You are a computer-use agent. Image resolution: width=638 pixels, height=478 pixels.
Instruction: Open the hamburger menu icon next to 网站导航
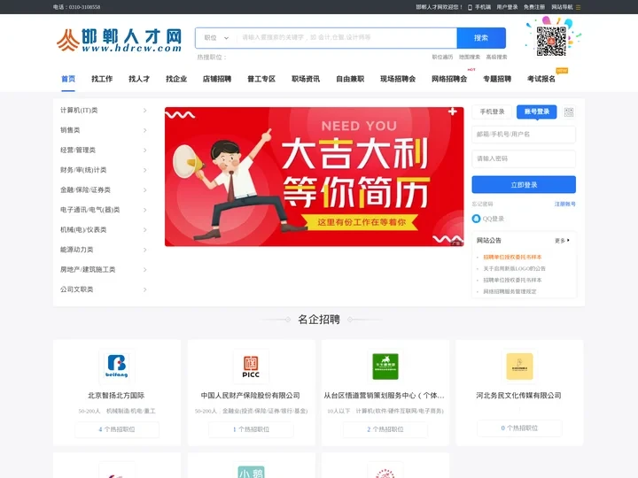click(x=578, y=7)
